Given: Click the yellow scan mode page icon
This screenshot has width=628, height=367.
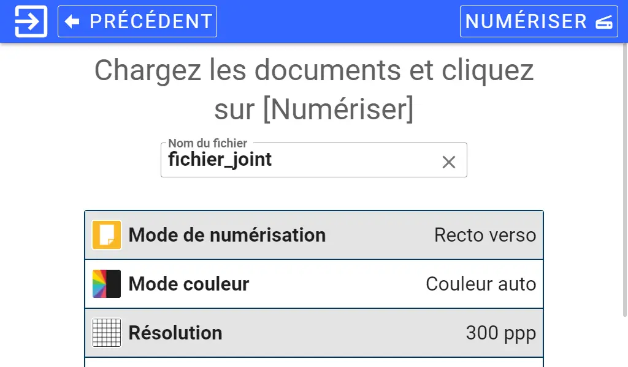Looking at the screenshot, I should (x=107, y=235).
